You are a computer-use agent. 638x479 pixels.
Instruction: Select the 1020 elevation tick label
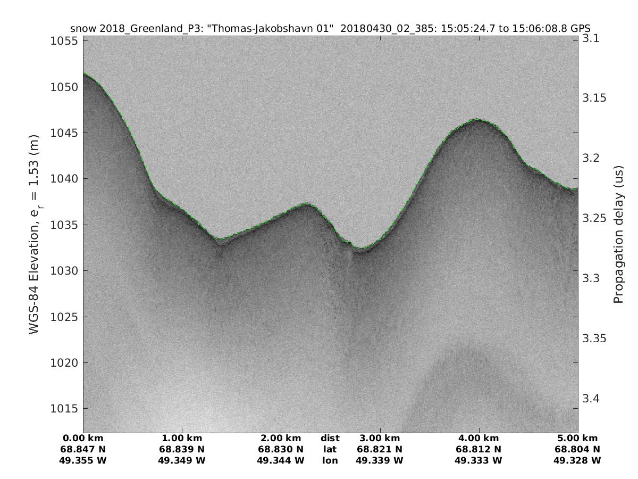click(x=65, y=363)
